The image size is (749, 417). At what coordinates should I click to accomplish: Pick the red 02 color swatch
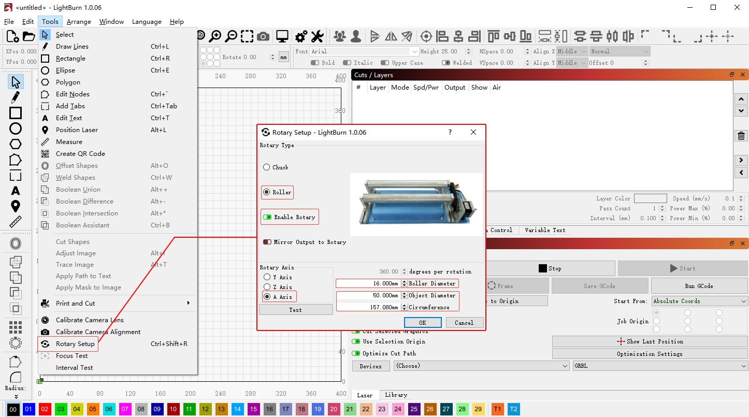point(45,409)
